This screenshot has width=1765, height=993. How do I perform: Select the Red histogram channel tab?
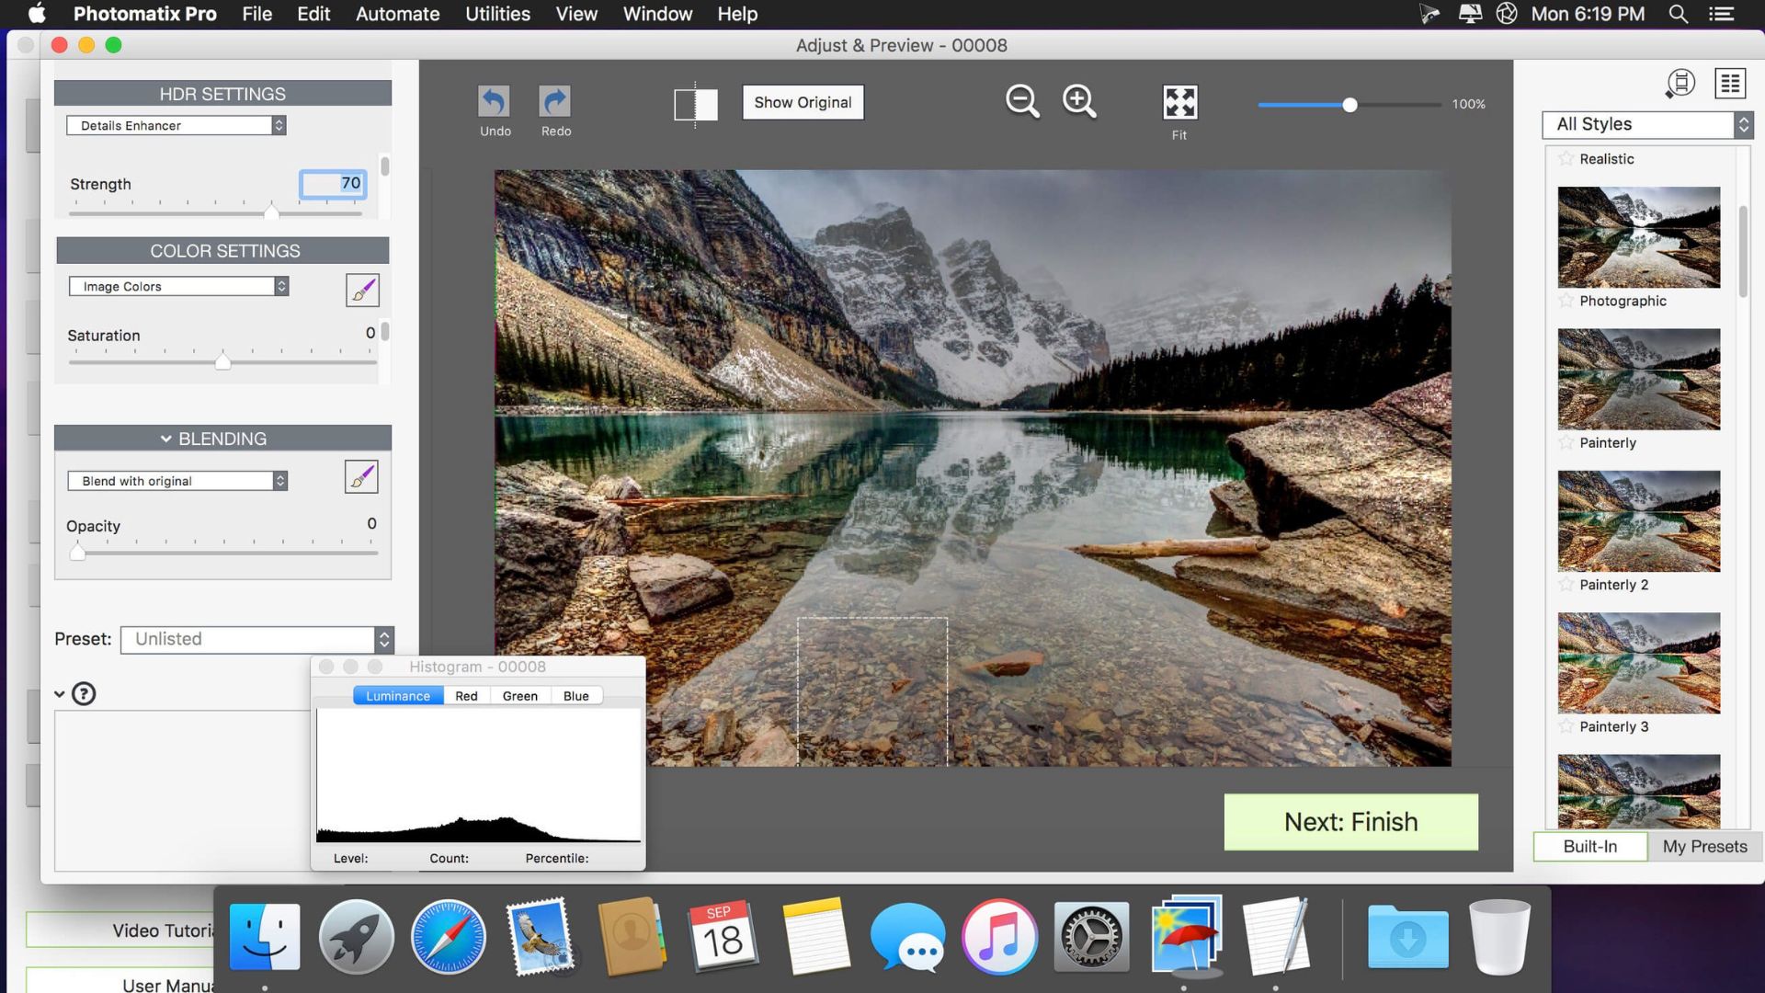(465, 695)
